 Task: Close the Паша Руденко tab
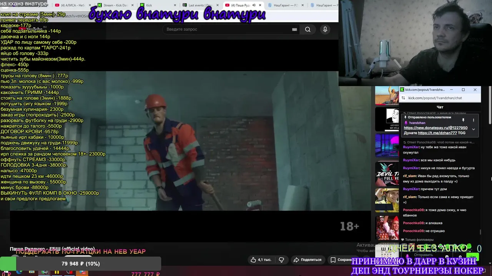pos(260,5)
